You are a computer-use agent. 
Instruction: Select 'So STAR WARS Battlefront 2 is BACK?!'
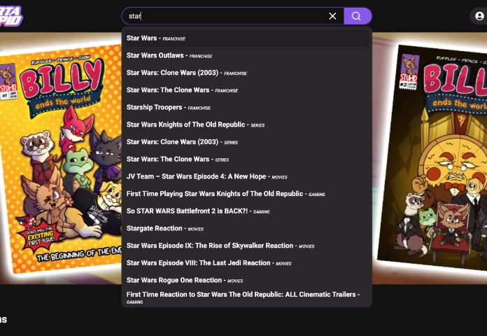pos(198,211)
